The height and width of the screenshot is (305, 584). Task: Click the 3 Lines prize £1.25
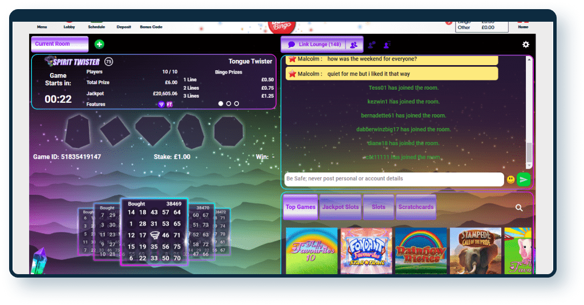pyautogui.click(x=267, y=96)
